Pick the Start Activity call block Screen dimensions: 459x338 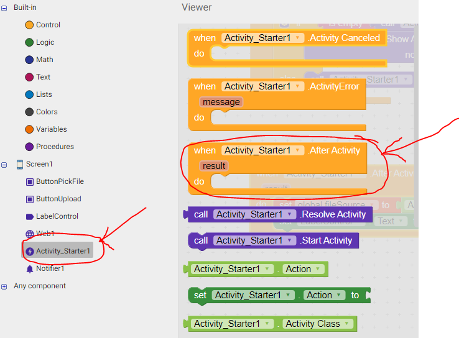tap(273, 241)
